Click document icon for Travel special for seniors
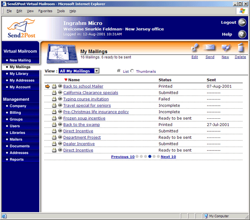 click(54, 105)
